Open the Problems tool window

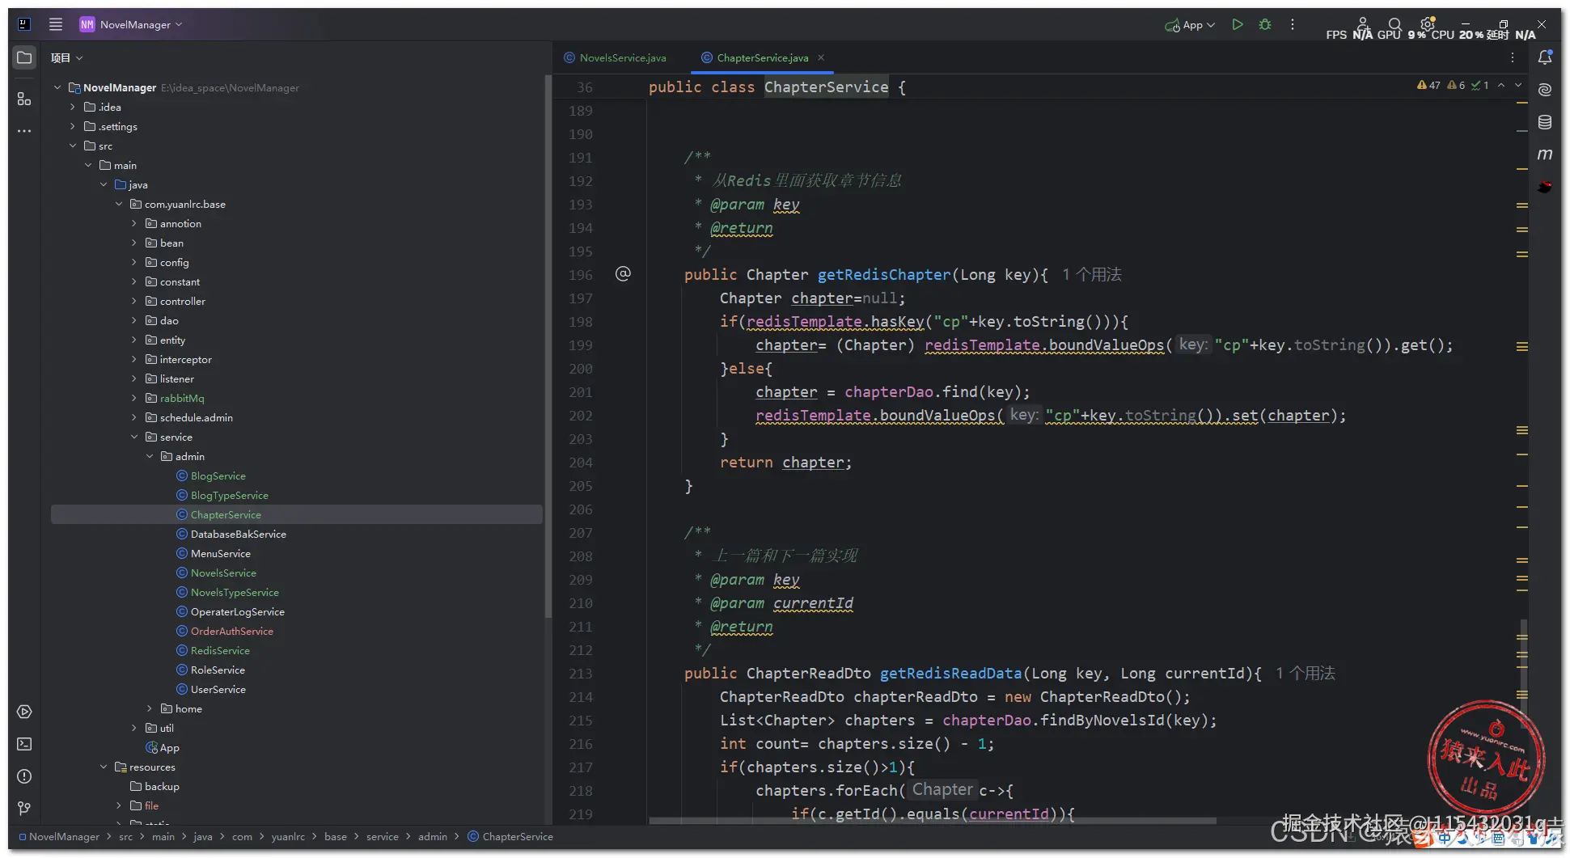coord(24,776)
